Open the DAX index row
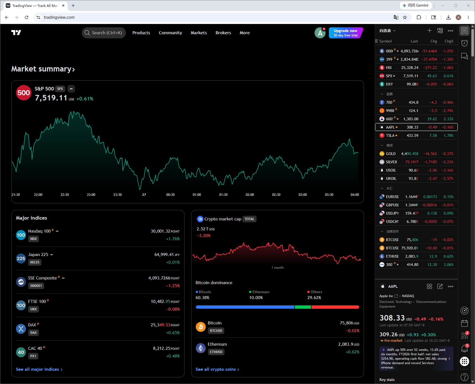 click(x=98, y=329)
